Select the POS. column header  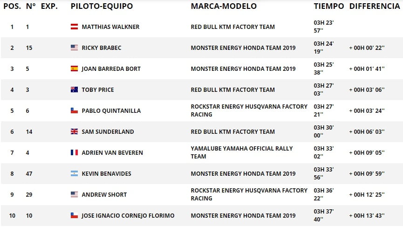pos(12,6)
